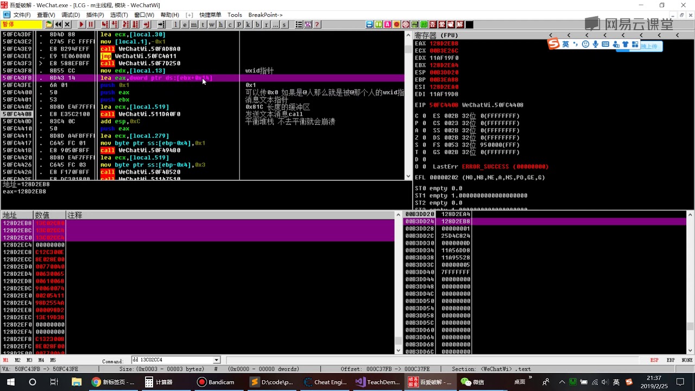Image resolution: width=695 pixels, height=391 pixels.
Task: Click the target bullseye plugin icon
Action: click(406, 24)
